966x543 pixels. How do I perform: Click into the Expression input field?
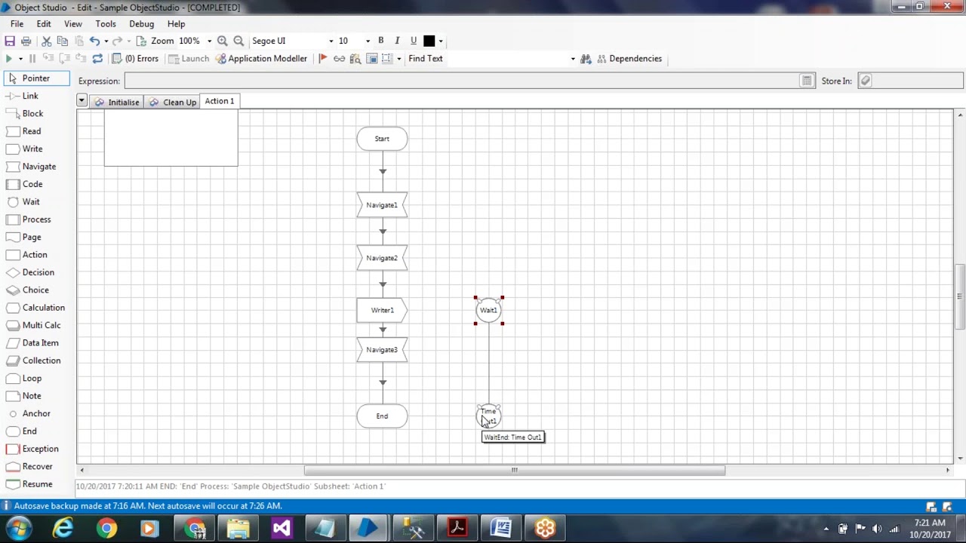(x=462, y=81)
